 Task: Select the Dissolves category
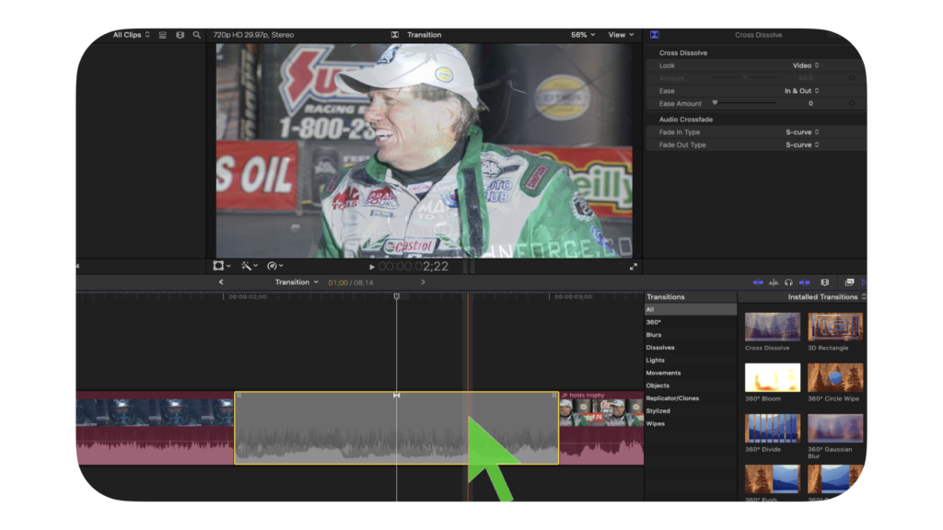[x=691, y=347]
